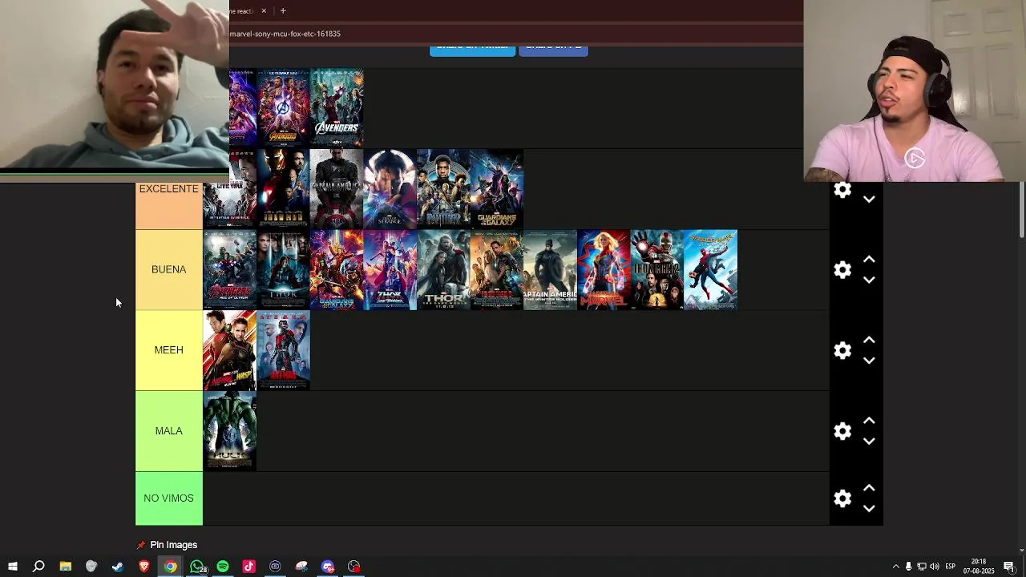Image resolution: width=1026 pixels, height=577 pixels.
Task: Click the MEEH tier label
Action: click(x=168, y=350)
